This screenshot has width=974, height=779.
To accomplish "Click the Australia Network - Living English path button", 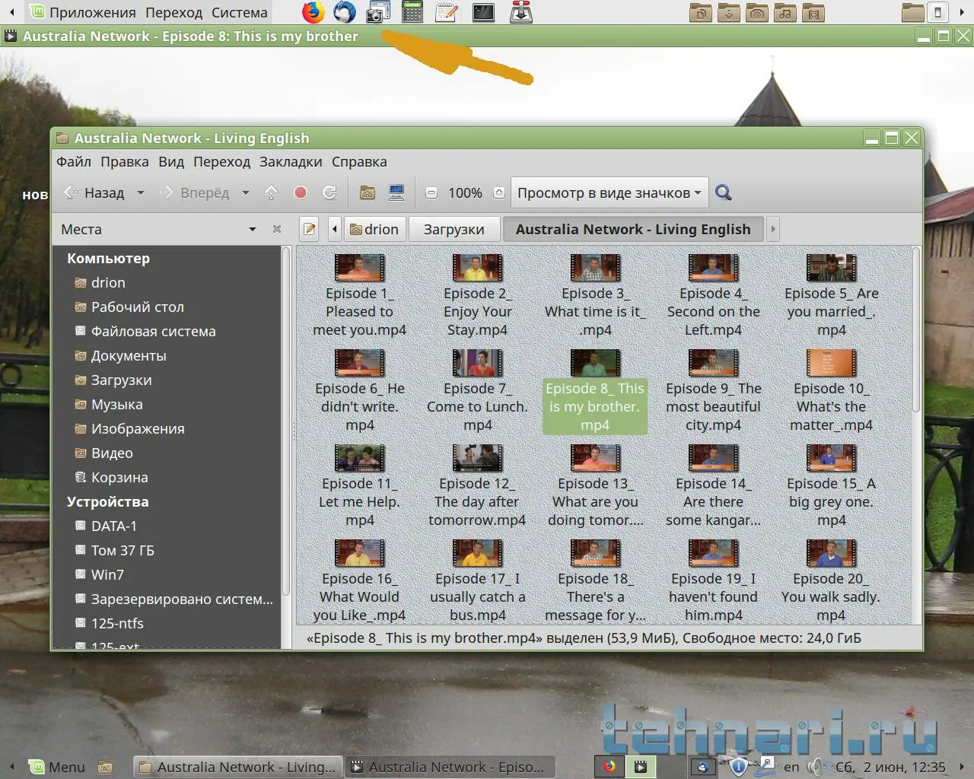I will pyautogui.click(x=633, y=229).
